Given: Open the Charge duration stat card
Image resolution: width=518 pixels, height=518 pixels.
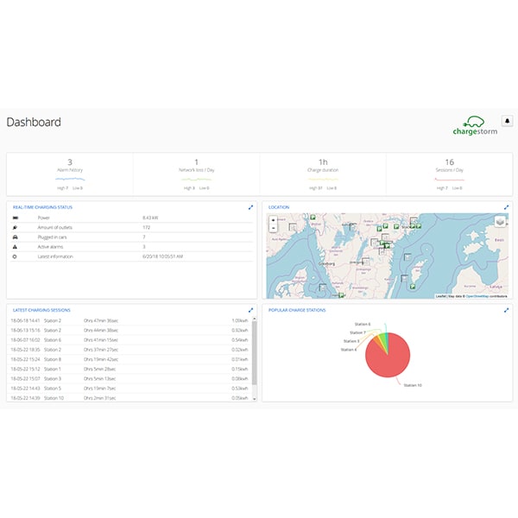Looking at the screenshot, I should point(323,174).
